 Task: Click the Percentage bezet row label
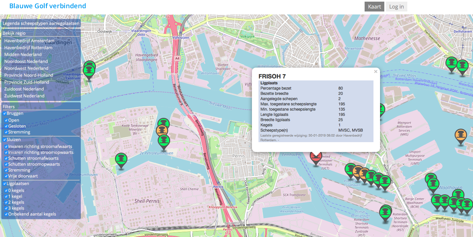(x=276, y=88)
